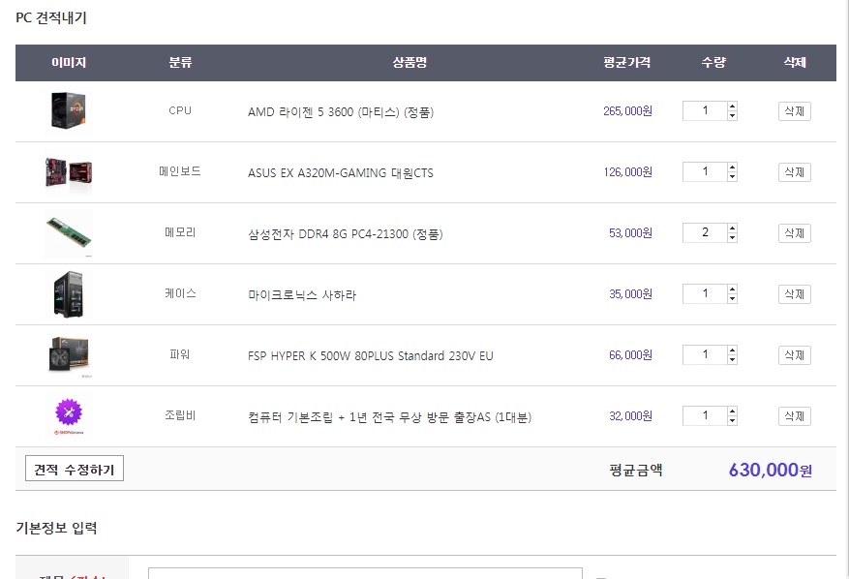The image size is (849, 579).
Task: Increase the case quantity using up arrow
Action: (732, 289)
